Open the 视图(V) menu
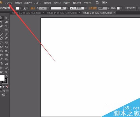 tap(67, 3)
